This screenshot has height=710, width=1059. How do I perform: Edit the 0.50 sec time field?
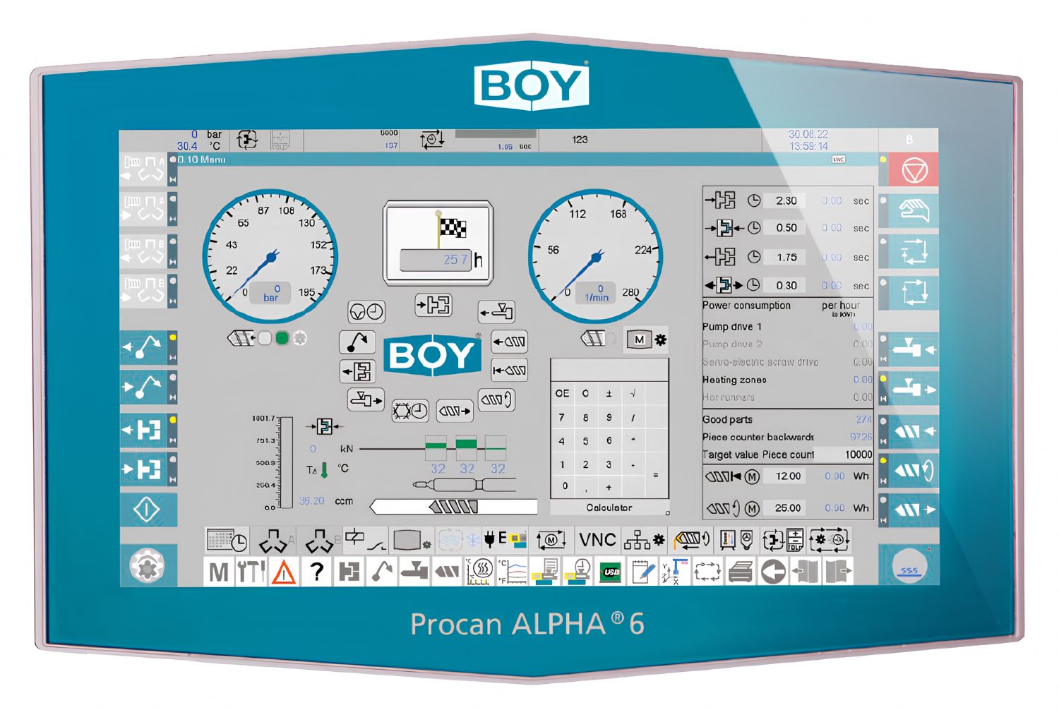click(x=786, y=228)
